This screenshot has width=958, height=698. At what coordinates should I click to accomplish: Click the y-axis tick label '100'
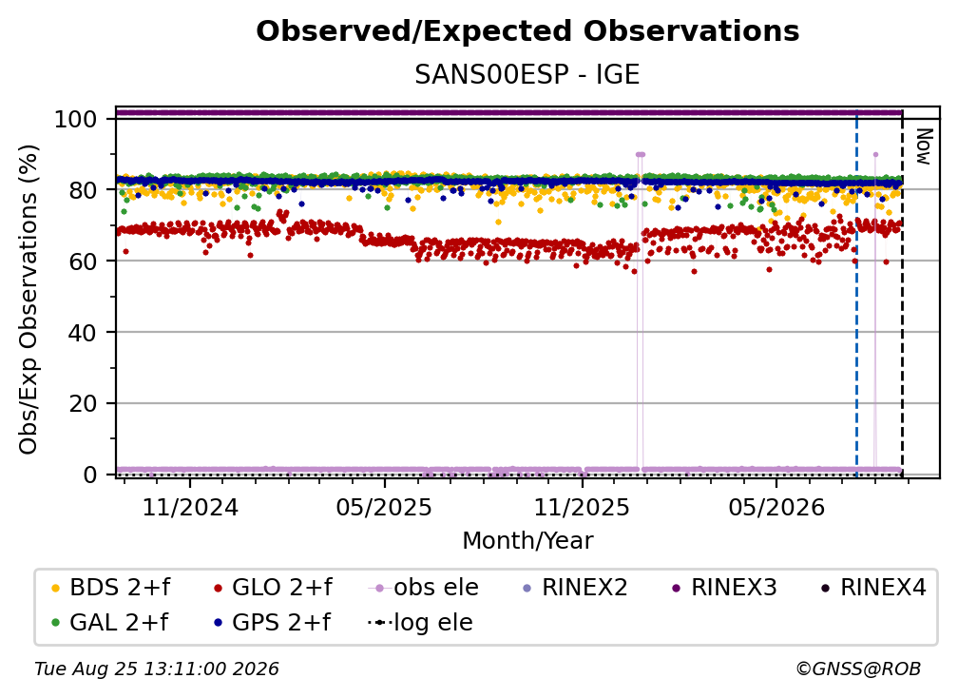pos(76,119)
